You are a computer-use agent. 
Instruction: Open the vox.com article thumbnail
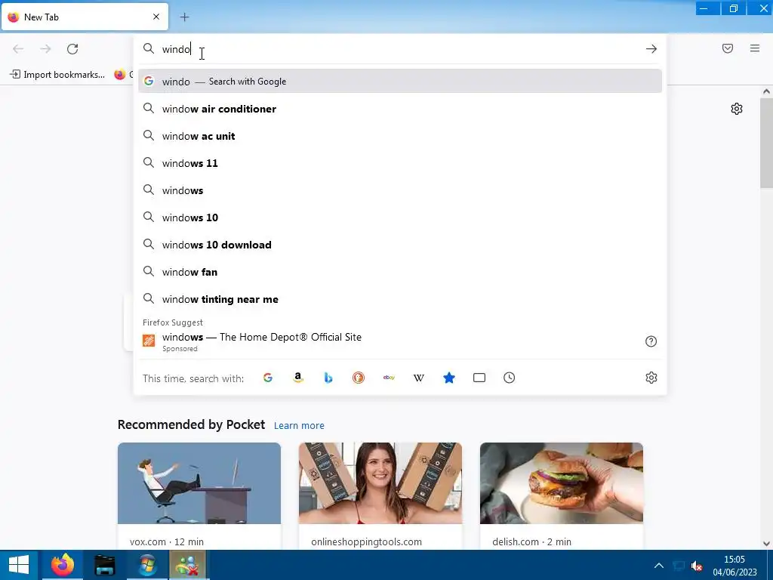click(199, 483)
